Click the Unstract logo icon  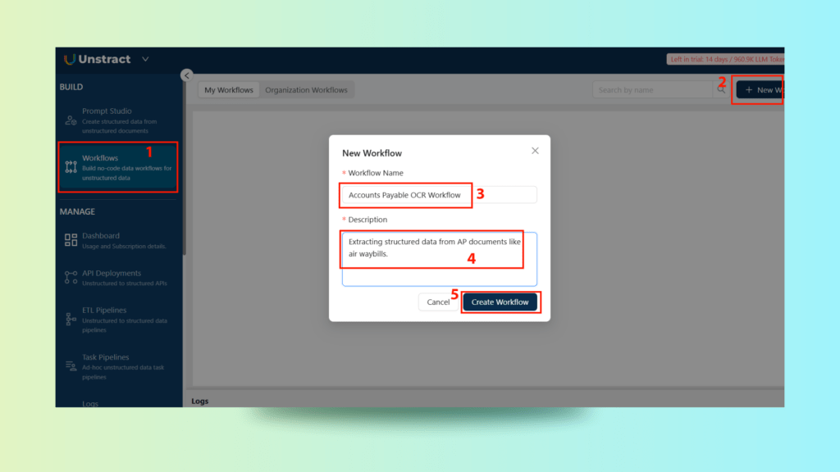pos(70,59)
